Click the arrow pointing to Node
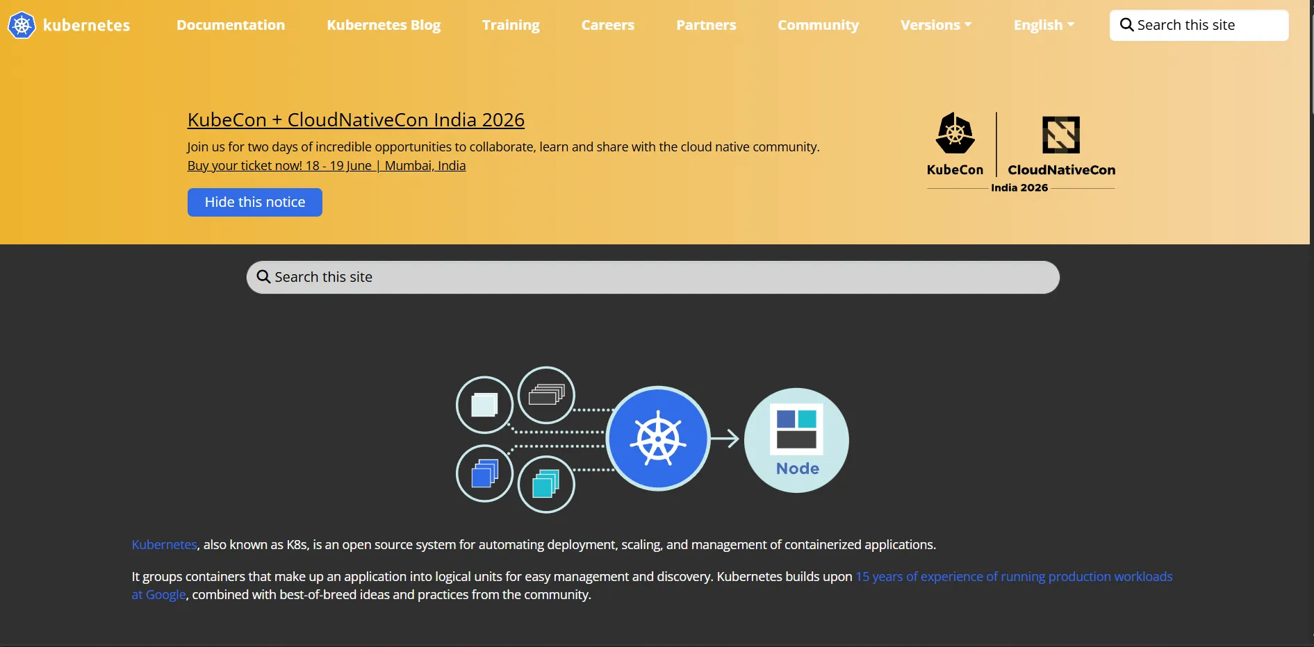This screenshot has width=1314, height=647. point(725,439)
